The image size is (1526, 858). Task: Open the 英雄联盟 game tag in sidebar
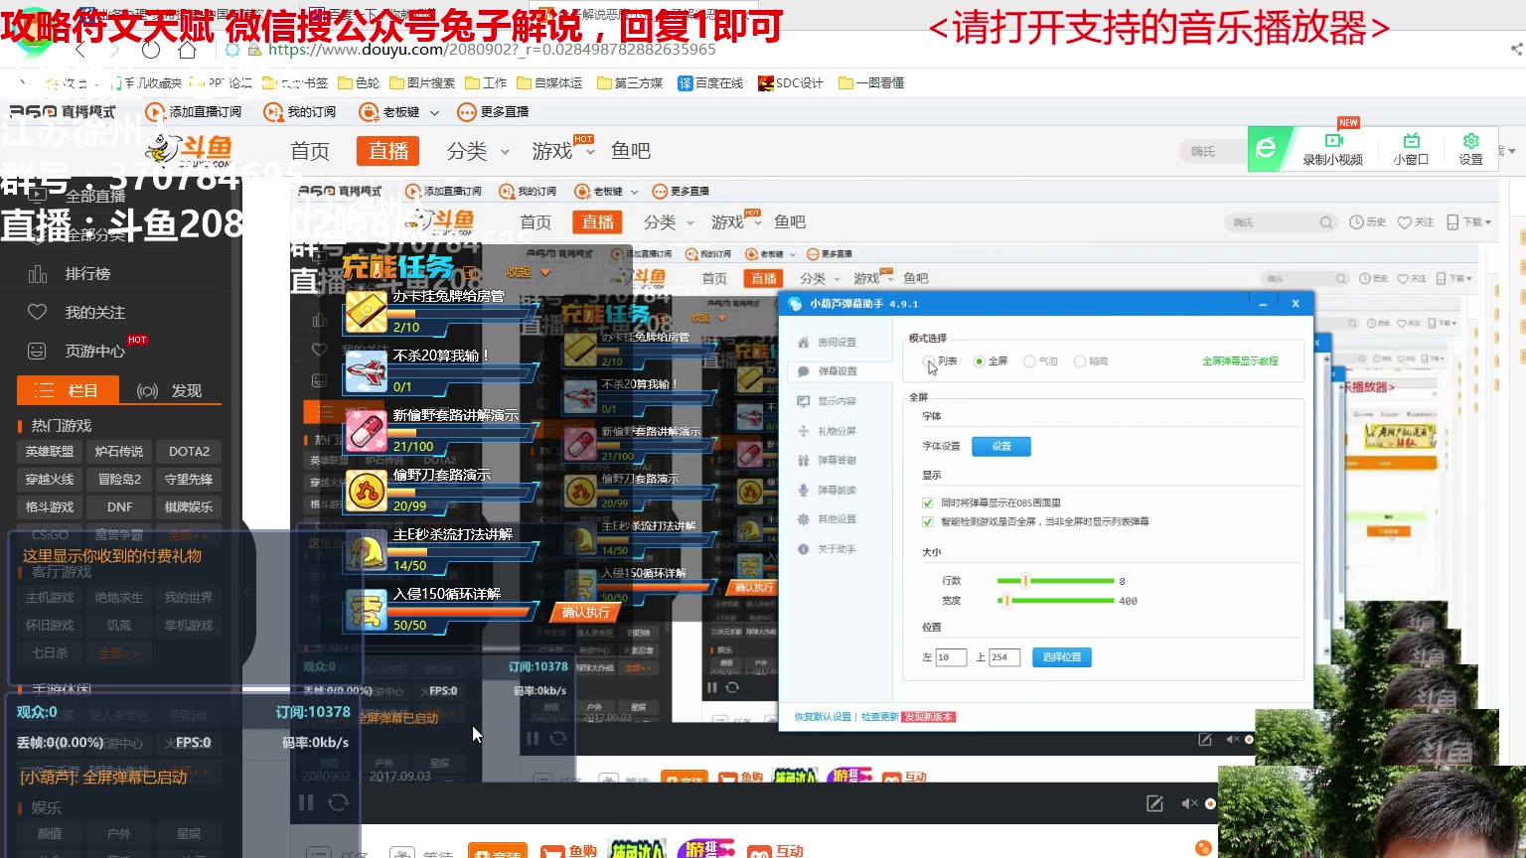(x=50, y=452)
